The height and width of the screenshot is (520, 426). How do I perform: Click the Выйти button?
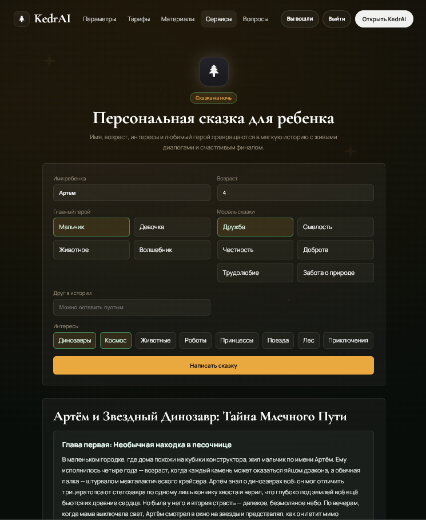click(x=337, y=19)
